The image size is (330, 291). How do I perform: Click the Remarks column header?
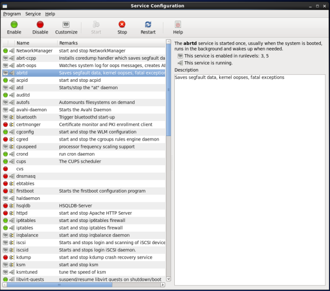(x=111, y=43)
